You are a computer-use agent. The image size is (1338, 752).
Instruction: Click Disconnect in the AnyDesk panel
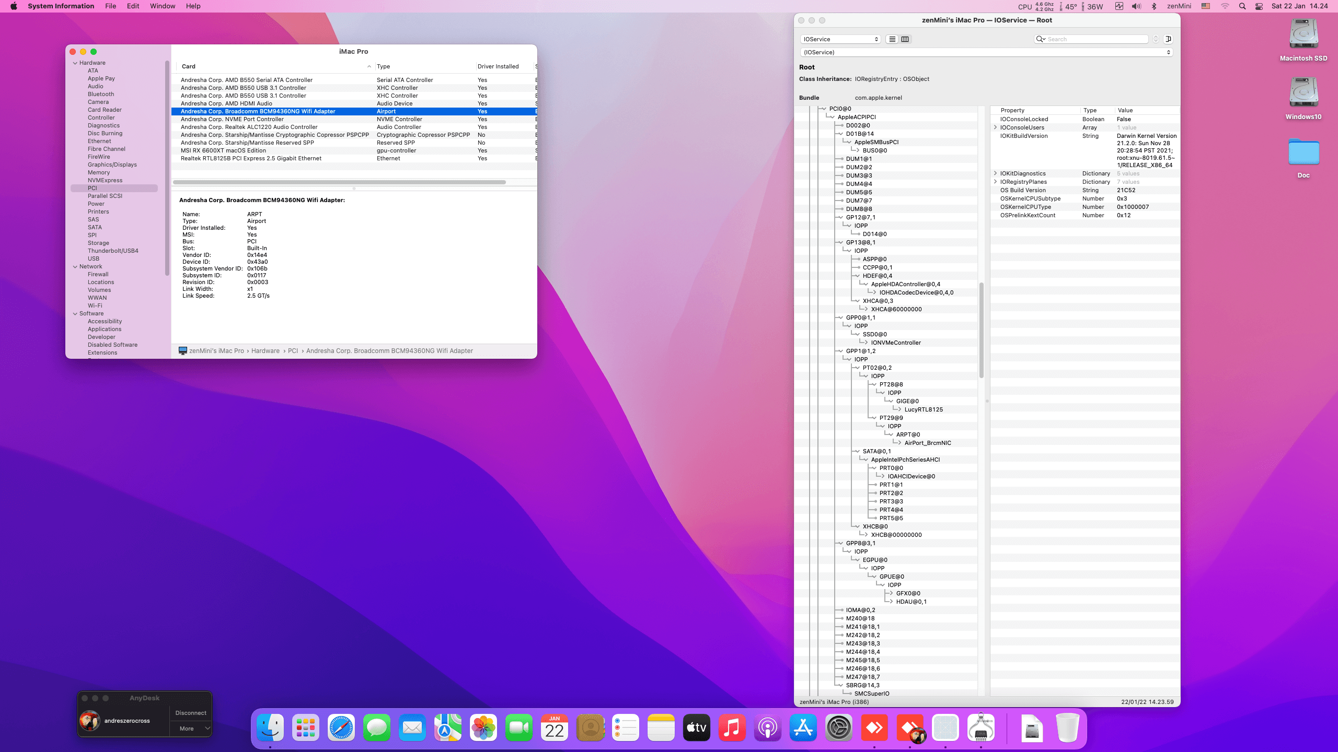click(191, 713)
